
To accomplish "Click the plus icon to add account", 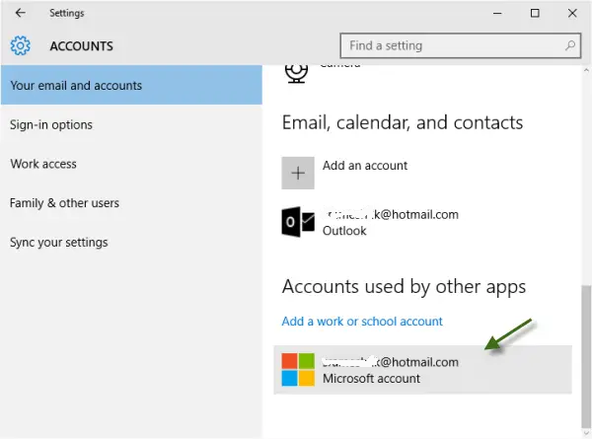I will click(x=298, y=173).
